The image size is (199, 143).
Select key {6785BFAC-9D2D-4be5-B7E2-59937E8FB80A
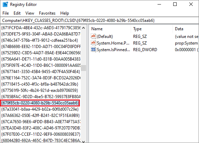pos(41,97)
